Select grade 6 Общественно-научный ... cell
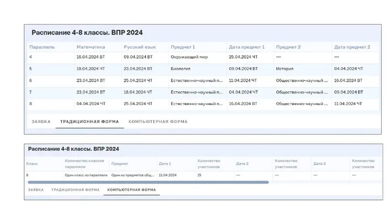Screen dimensions: 386x217 (x=302, y=80)
